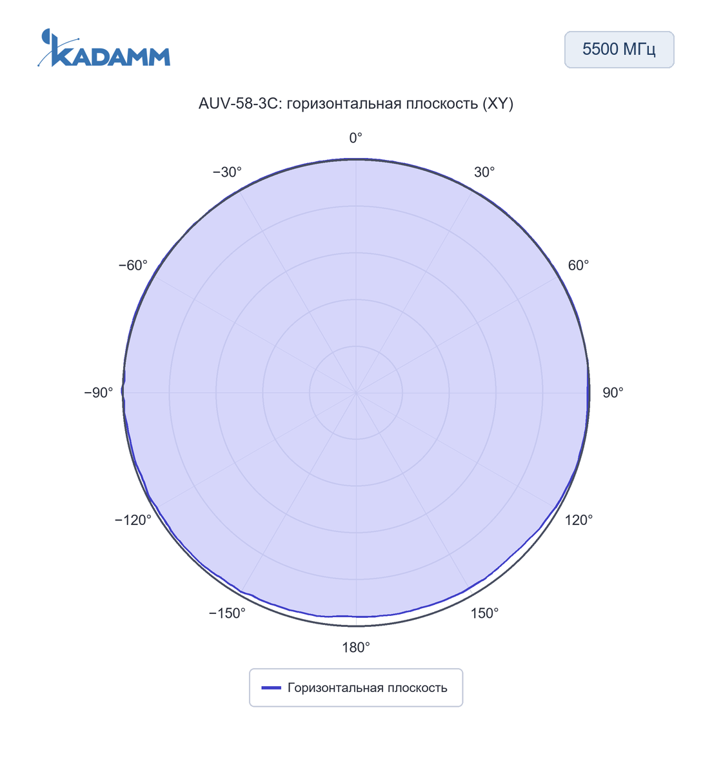Screen dimensions: 712x781
Task: Click the 120° angle label
Action: click(579, 520)
